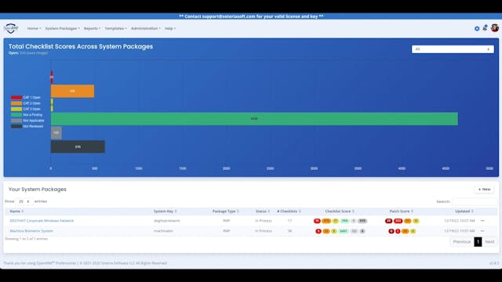Click red checklist score badge in Machine Biometric row
Image resolution: width=502 pixels, height=282 pixels.
pyautogui.click(x=318, y=231)
